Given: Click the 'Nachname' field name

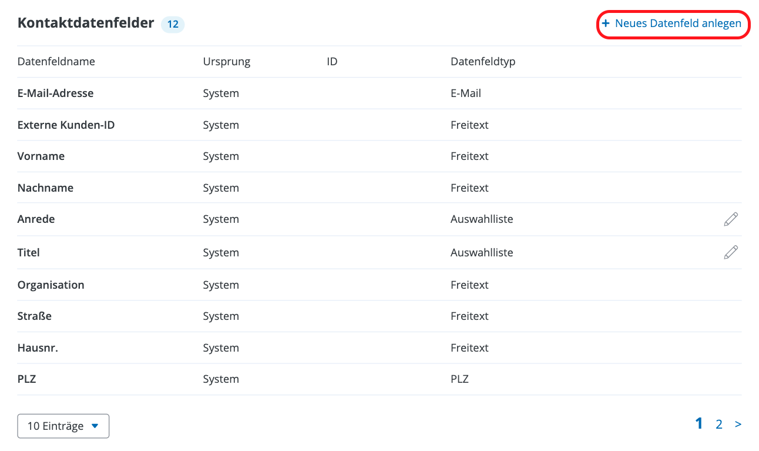Looking at the screenshot, I should tap(46, 188).
